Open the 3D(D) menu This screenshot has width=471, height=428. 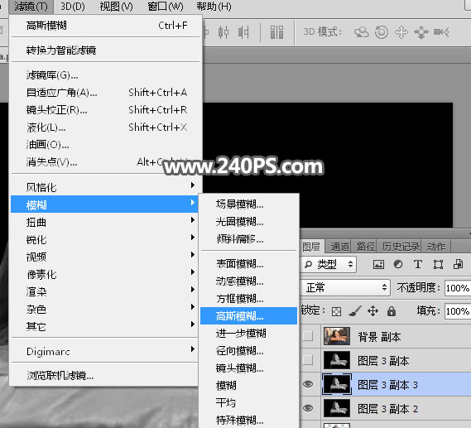pyautogui.click(x=73, y=7)
